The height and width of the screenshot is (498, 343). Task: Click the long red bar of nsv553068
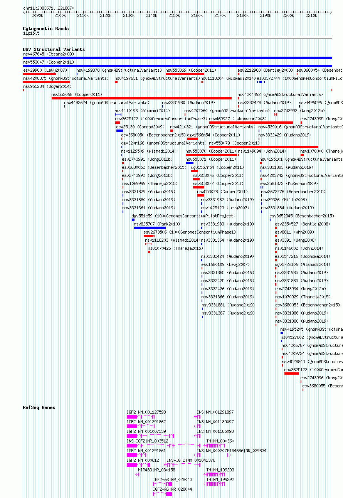click(141, 98)
